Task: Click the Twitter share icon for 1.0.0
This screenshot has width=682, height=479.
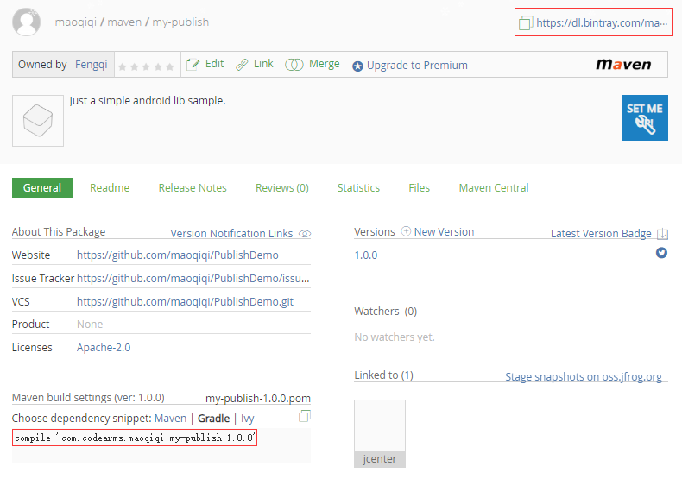Action: (661, 253)
